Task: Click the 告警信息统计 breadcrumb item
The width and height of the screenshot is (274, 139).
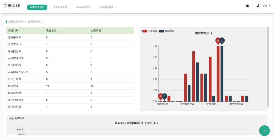Action: pyautogui.click(x=35, y=21)
